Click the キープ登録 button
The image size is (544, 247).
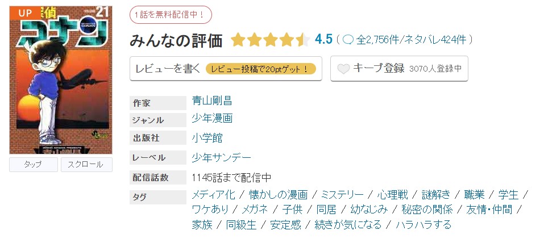(399, 69)
